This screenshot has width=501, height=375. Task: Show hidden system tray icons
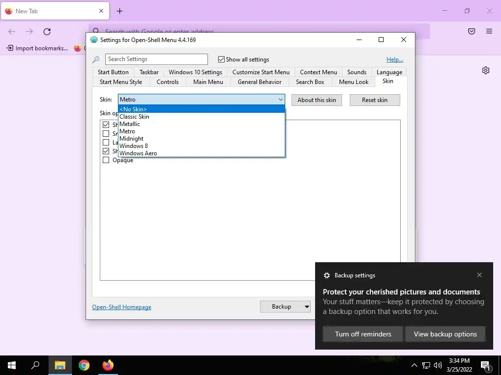[414, 365]
